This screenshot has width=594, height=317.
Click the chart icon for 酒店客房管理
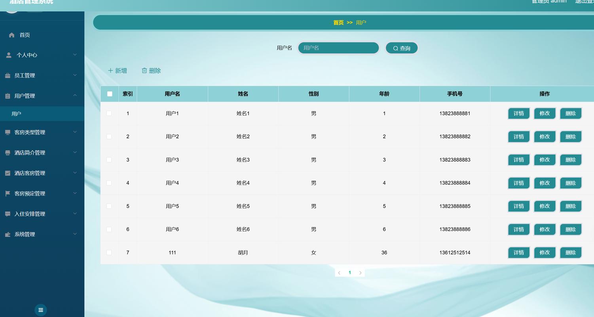8,173
